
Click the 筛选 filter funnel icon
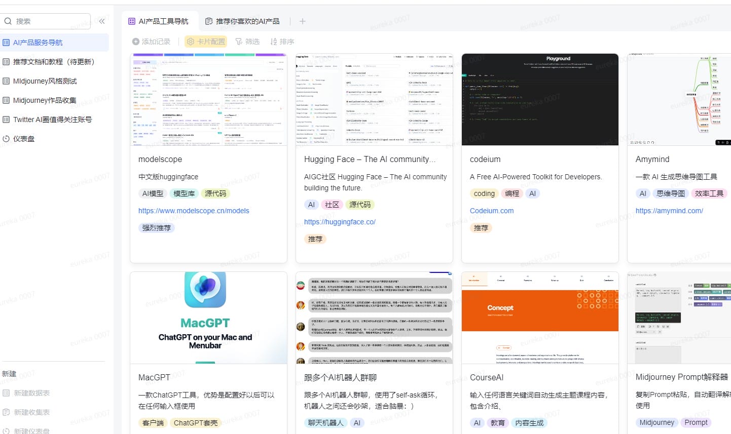(239, 42)
